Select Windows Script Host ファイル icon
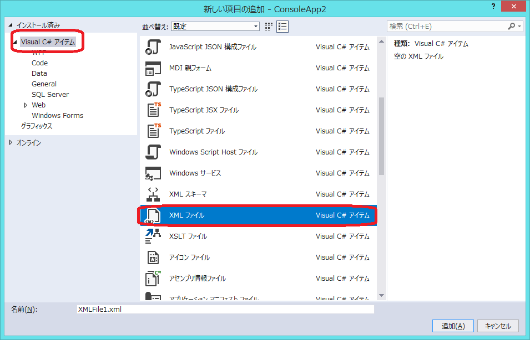The image size is (530, 340). click(x=153, y=152)
